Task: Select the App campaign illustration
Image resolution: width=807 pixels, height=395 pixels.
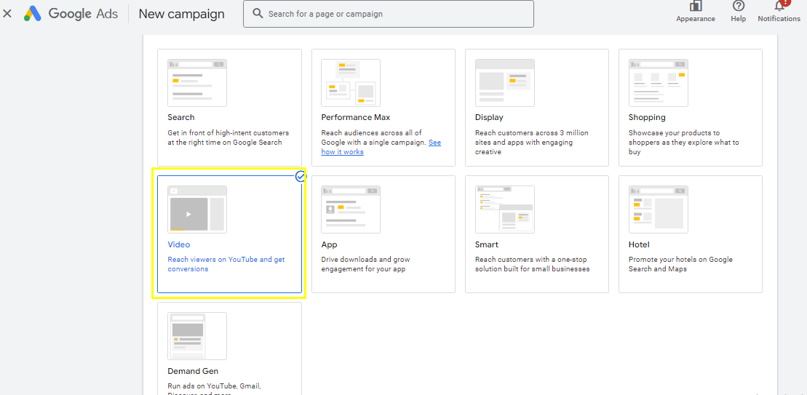Action: 351,210
